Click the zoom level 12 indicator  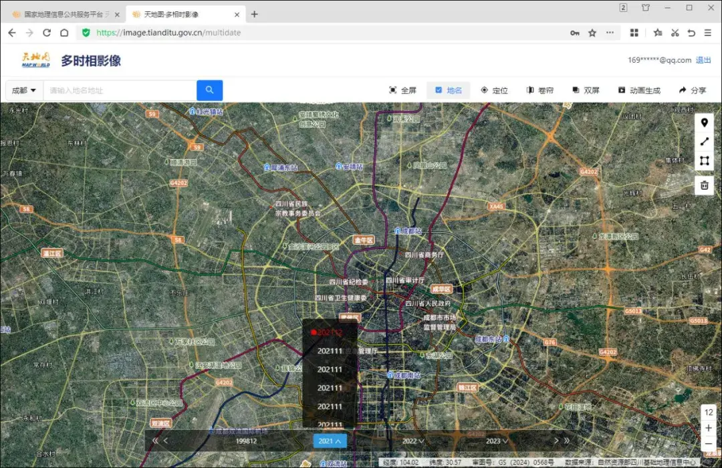pyautogui.click(x=708, y=413)
